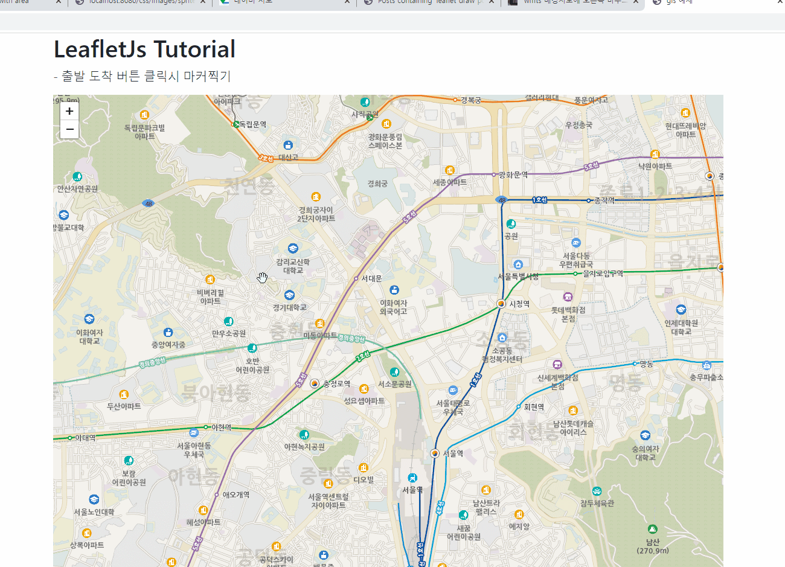This screenshot has height=567, width=785.
Task: Select the 종각역 station marker
Action: click(x=589, y=200)
